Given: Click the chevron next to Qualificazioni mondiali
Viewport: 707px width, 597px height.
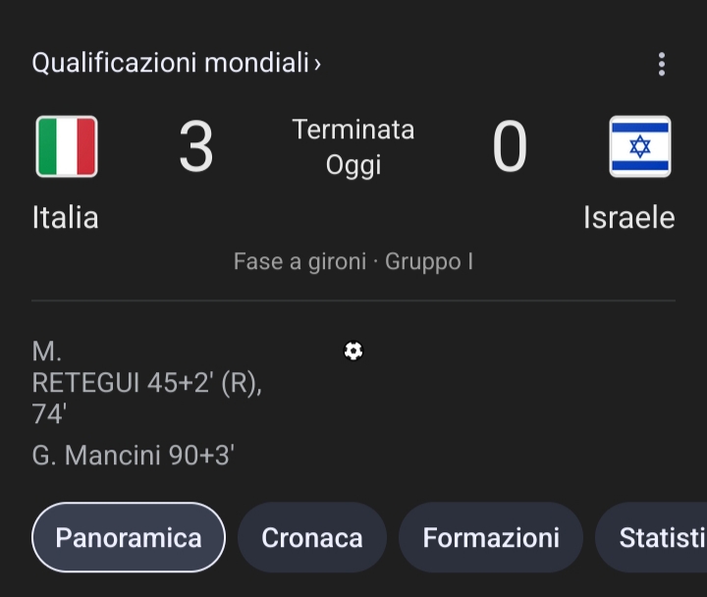Looking at the screenshot, I should 317,65.
